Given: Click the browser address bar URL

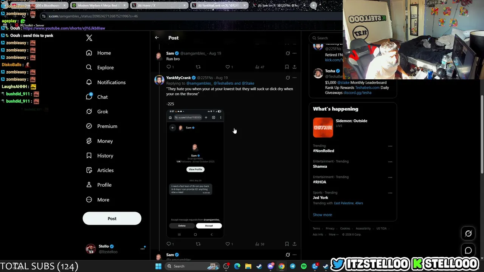Looking at the screenshot, I should click(x=93, y=16).
